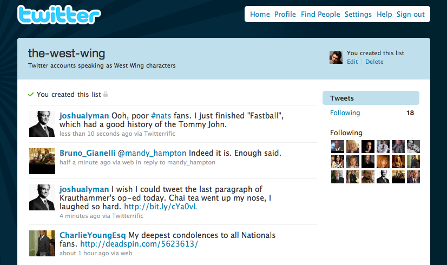This screenshot has height=265, width=447.
Task: Select the Tweets tab in the sidebar
Action: (x=371, y=98)
